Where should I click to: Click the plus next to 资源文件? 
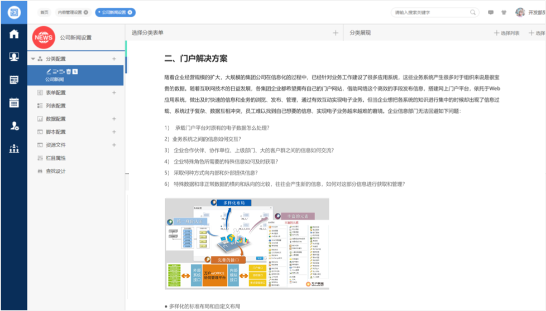tap(114, 145)
